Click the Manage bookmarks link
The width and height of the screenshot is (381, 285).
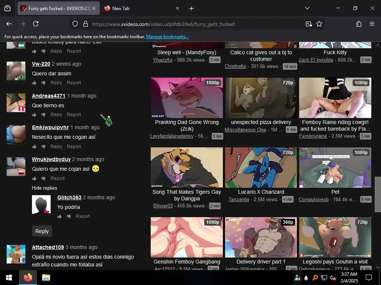(x=167, y=37)
